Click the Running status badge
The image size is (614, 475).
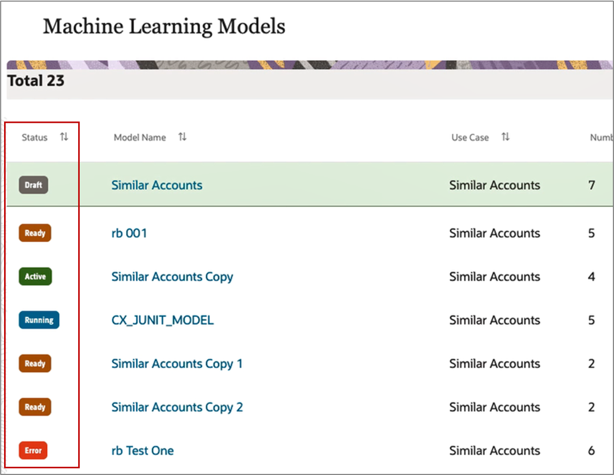click(39, 320)
